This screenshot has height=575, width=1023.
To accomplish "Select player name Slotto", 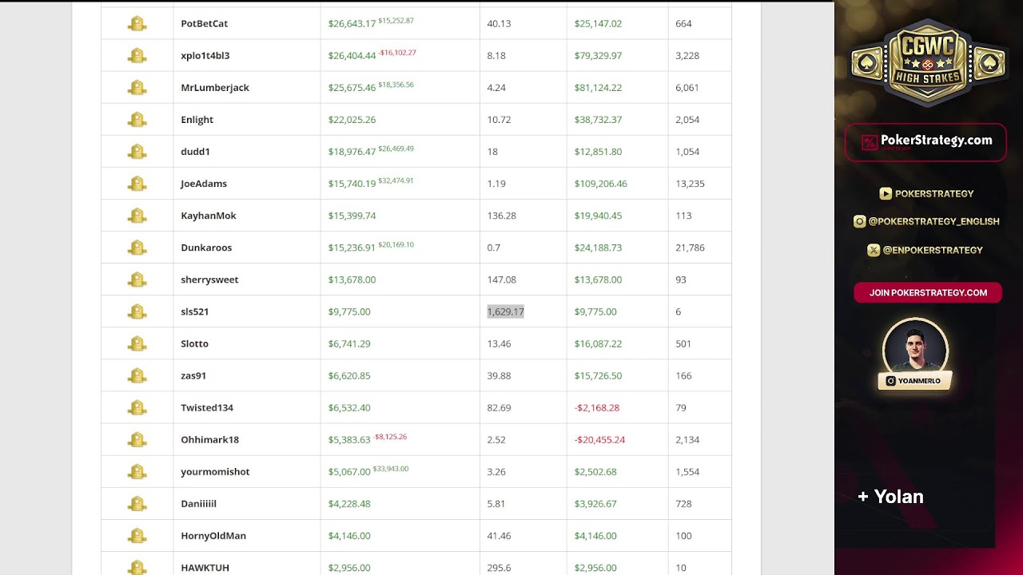I will click(x=195, y=343).
